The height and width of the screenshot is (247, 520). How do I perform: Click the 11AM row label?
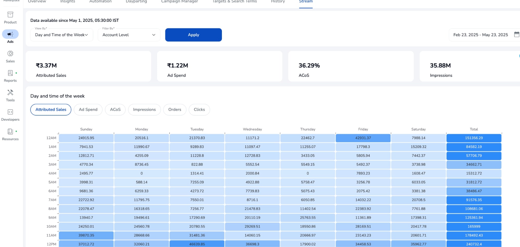coord(51,235)
